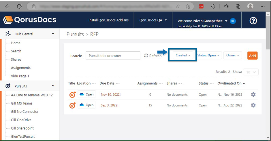This screenshot has height=141, width=271.
Task: Open the browser profile avatar
Action: pyautogui.click(x=250, y=6)
